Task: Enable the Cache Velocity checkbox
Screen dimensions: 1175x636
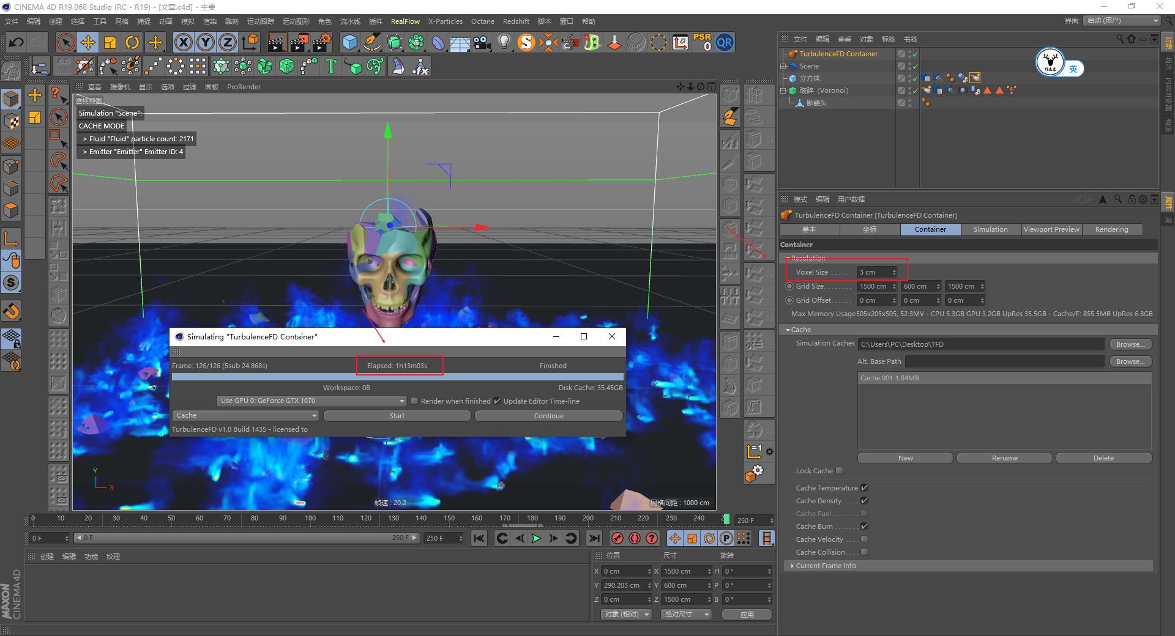Action: [864, 539]
